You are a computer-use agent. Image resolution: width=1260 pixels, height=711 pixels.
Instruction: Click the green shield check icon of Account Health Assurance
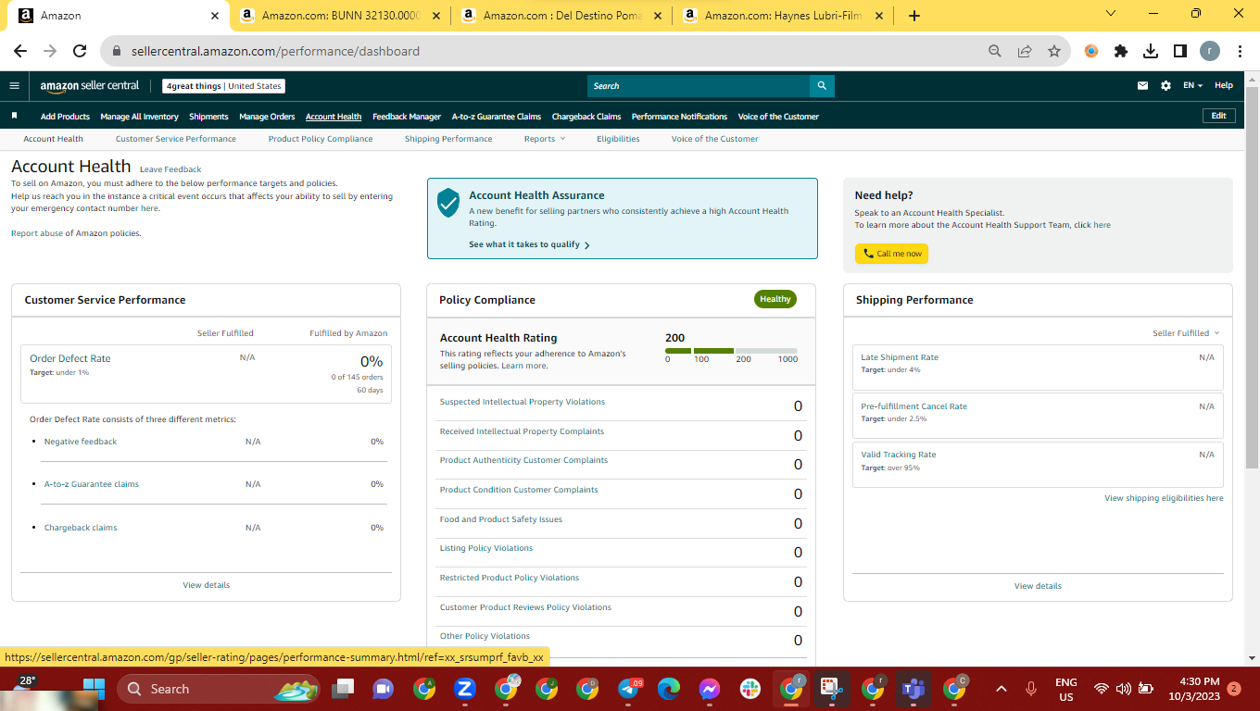(x=448, y=203)
